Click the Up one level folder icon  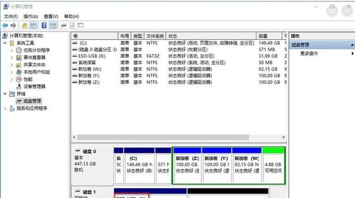point(25,26)
